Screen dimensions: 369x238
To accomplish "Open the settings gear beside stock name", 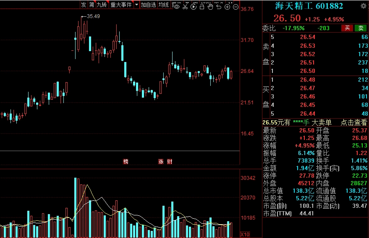I will (x=363, y=6).
